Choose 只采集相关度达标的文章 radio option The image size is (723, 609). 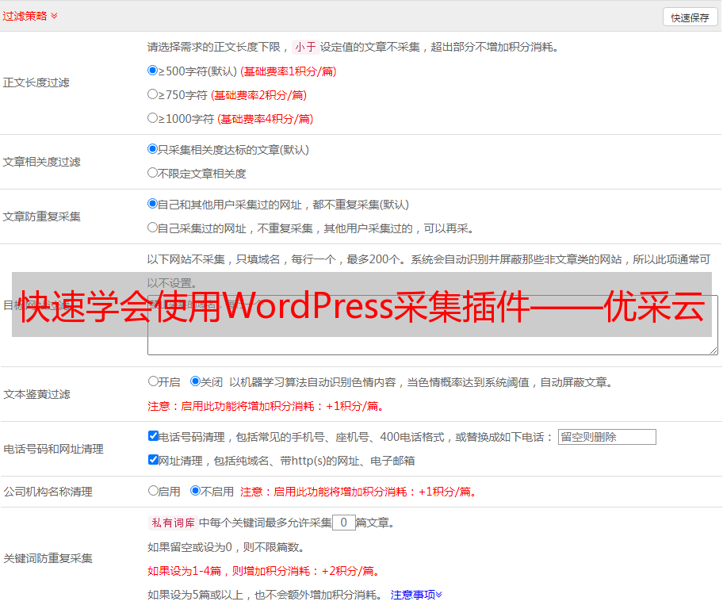(153, 149)
